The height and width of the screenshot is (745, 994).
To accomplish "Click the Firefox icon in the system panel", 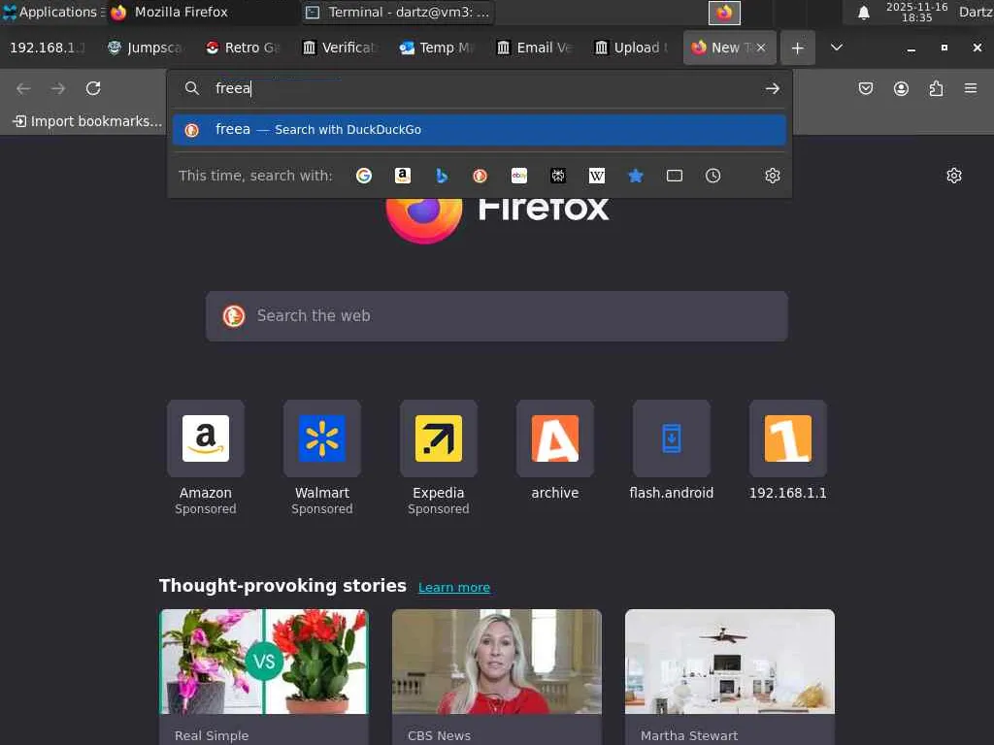I will click(x=724, y=13).
